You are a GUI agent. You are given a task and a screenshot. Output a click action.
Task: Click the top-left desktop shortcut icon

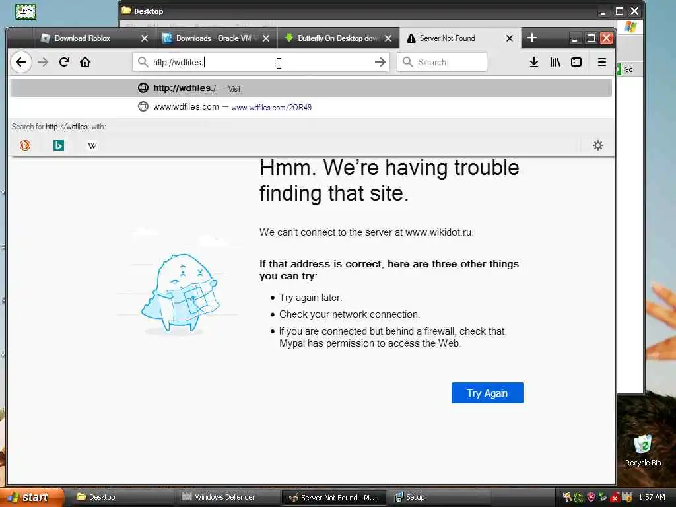pyautogui.click(x=26, y=12)
